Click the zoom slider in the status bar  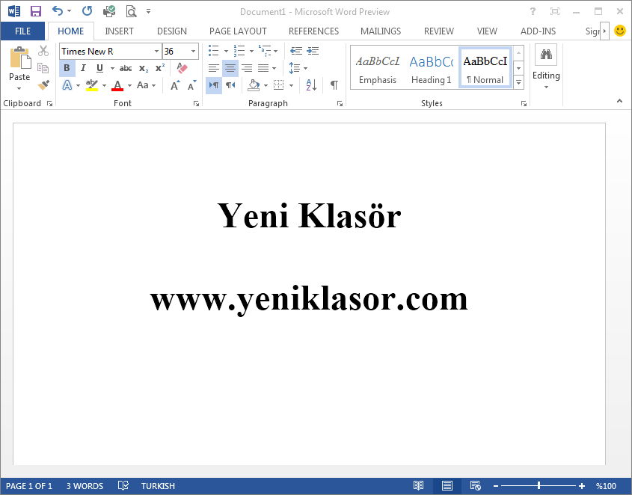point(539,486)
